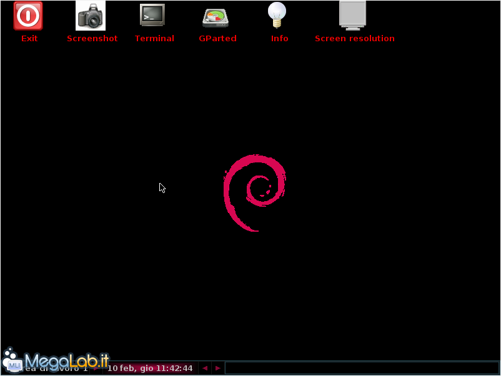Click the GParted label text
This screenshot has width=501, height=376.
217,39
